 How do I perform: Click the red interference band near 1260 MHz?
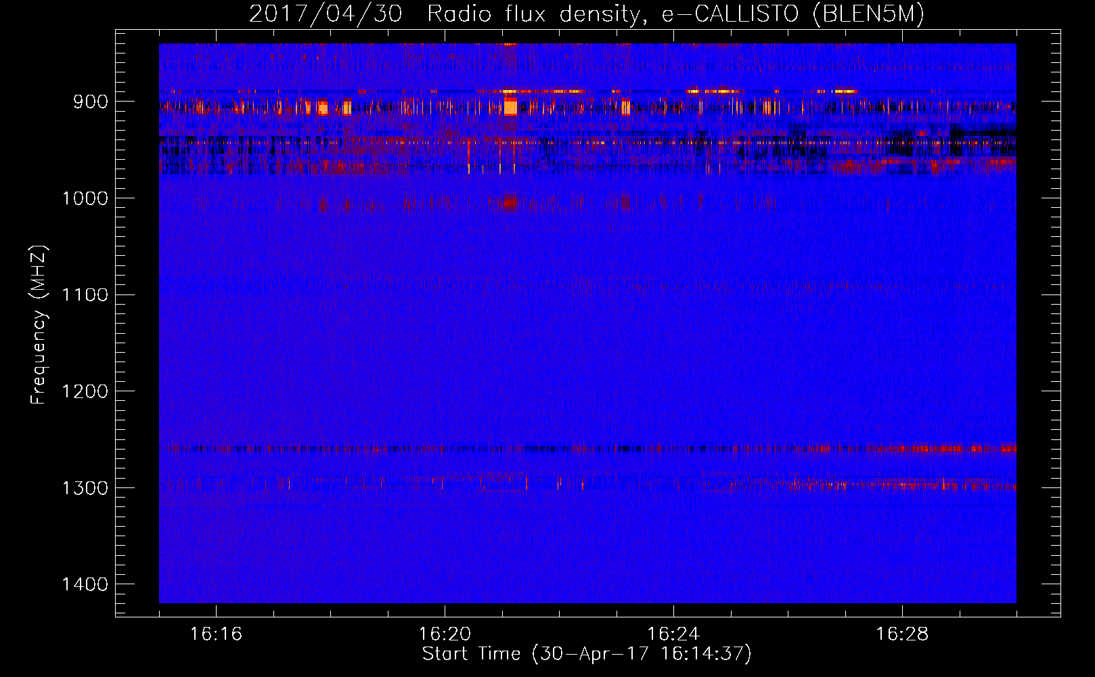coord(587,448)
